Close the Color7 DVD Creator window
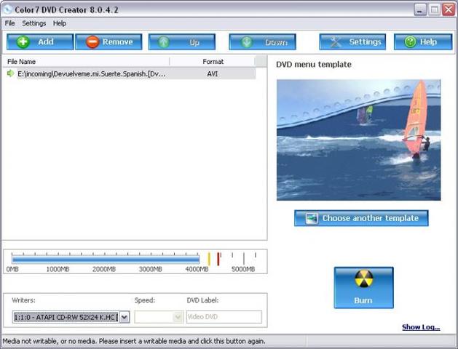Viewport: 458px width, 349px height. tap(449, 10)
